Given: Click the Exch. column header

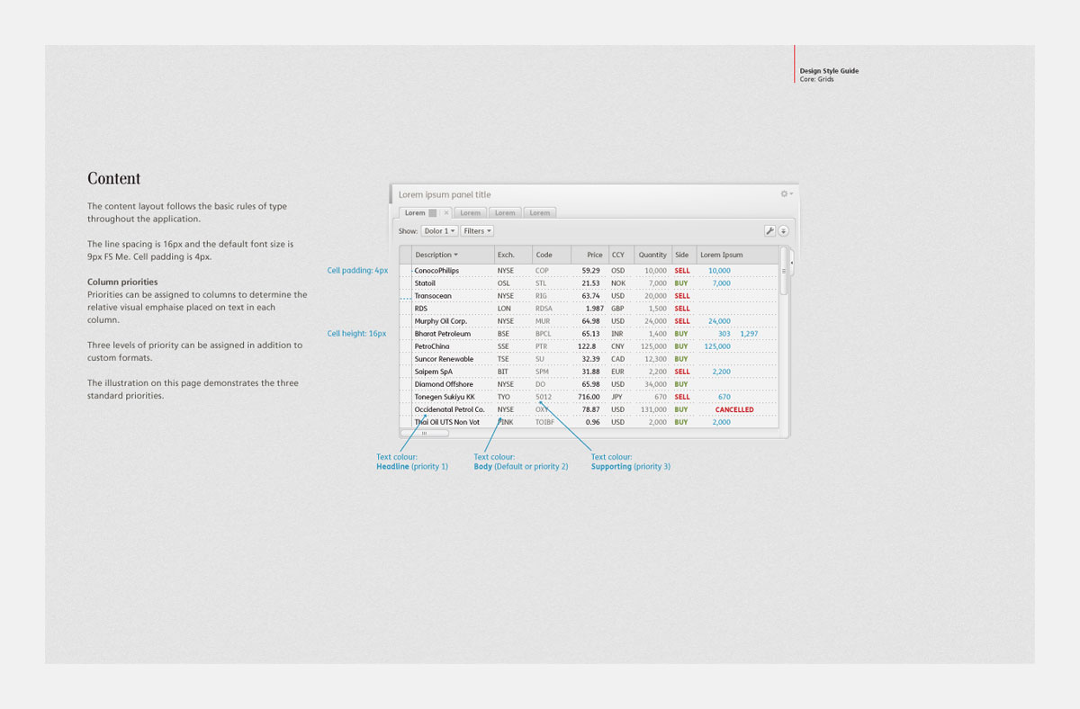Looking at the screenshot, I should (x=513, y=255).
